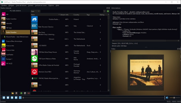Float the Informations panel
Screen dimensions: 181x103
(178, 8)
